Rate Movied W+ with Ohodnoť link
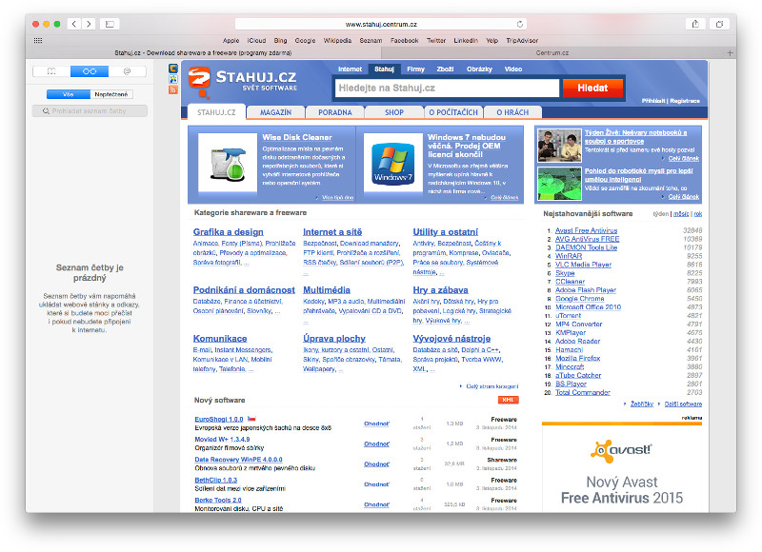The width and height of the screenshot is (762, 552). pos(376,444)
